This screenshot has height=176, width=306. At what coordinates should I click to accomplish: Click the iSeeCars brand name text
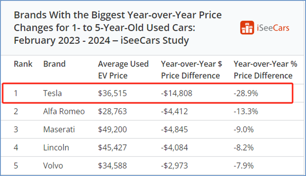coord(273,28)
